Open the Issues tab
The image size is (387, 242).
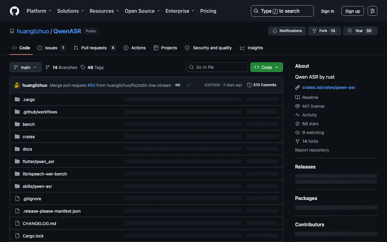pyautogui.click(x=51, y=48)
